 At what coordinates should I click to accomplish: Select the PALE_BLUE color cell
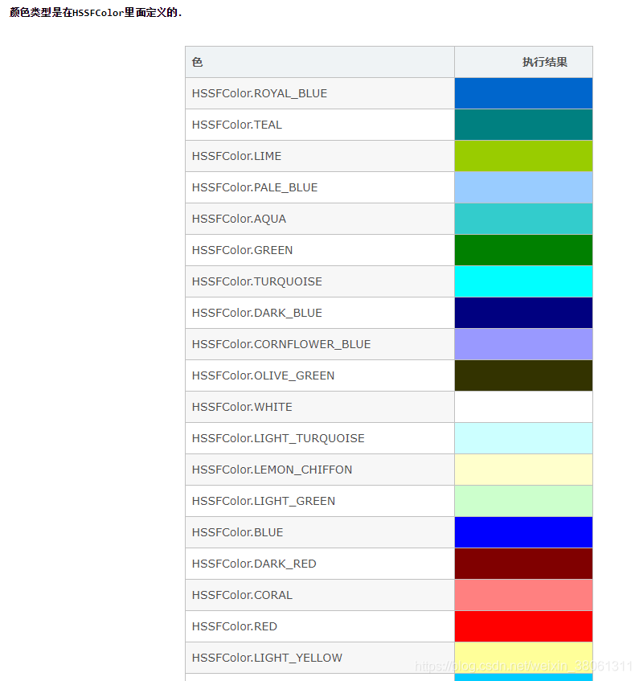523,187
